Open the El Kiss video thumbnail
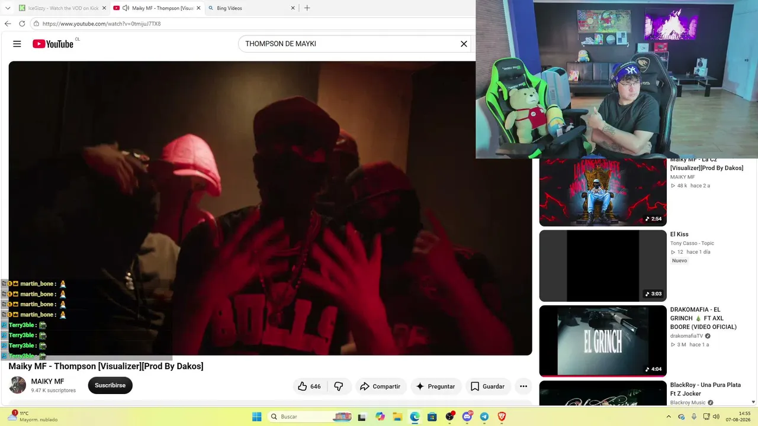The height and width of the screenshot is (426, 758). [x=603, y=266]
